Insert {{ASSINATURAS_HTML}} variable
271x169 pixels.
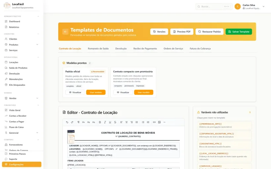coord(224,145)
